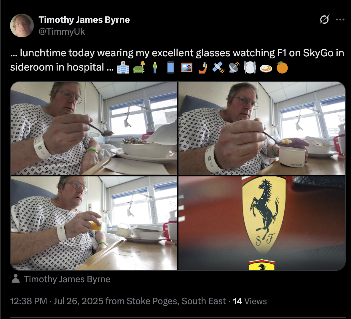The height and width of the screenshot is (319, 351).
Task: Open the bottom-left photo holding orange jelly
Action: [94, 223]
